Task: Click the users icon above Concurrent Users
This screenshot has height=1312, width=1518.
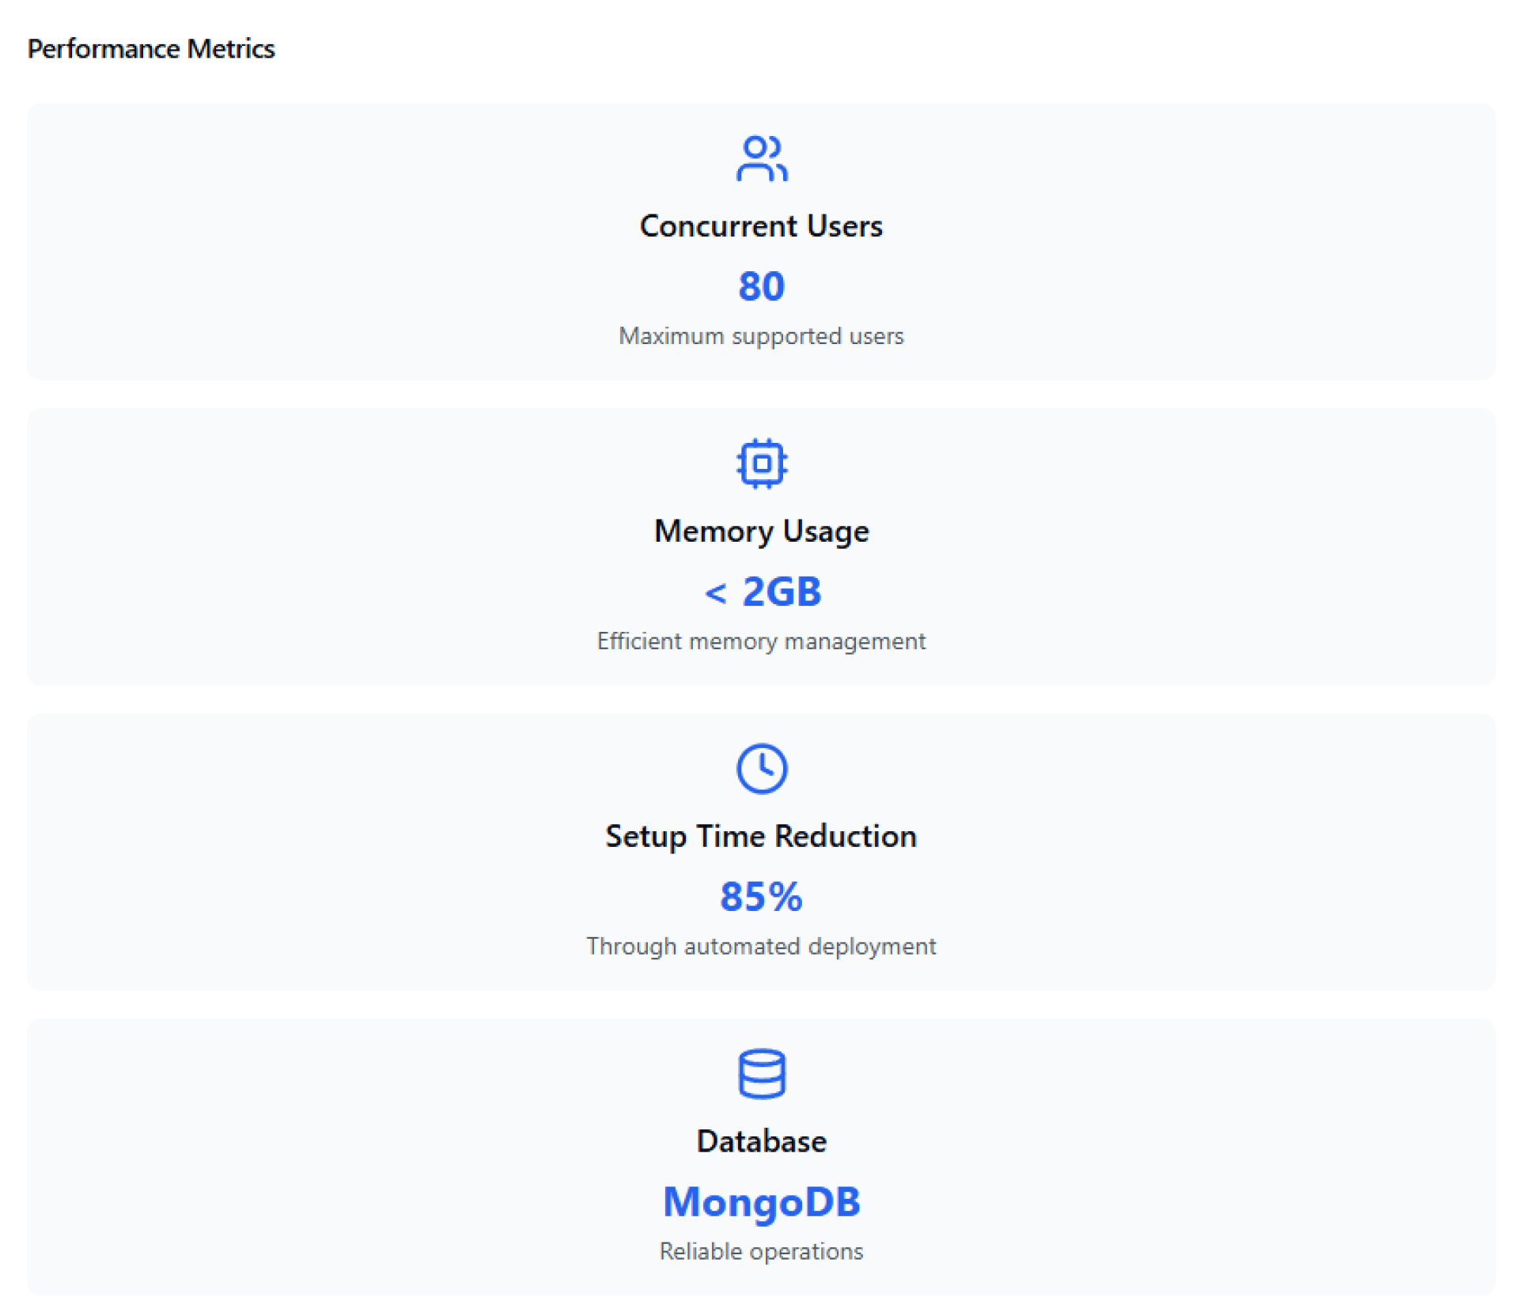Action: click(761, 158)
